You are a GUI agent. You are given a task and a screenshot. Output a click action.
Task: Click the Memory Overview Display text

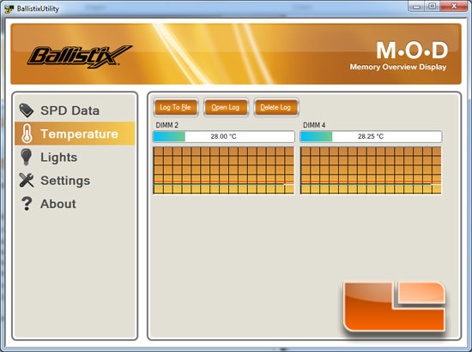tap(398, 67)
